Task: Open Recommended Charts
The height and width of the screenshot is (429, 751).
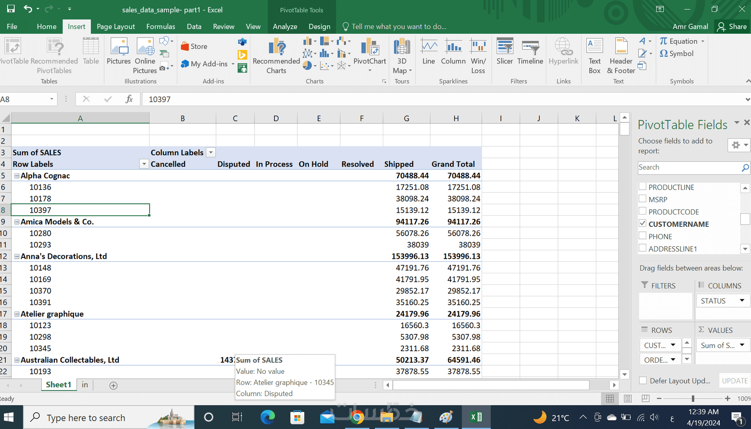Action: [276, 56]
